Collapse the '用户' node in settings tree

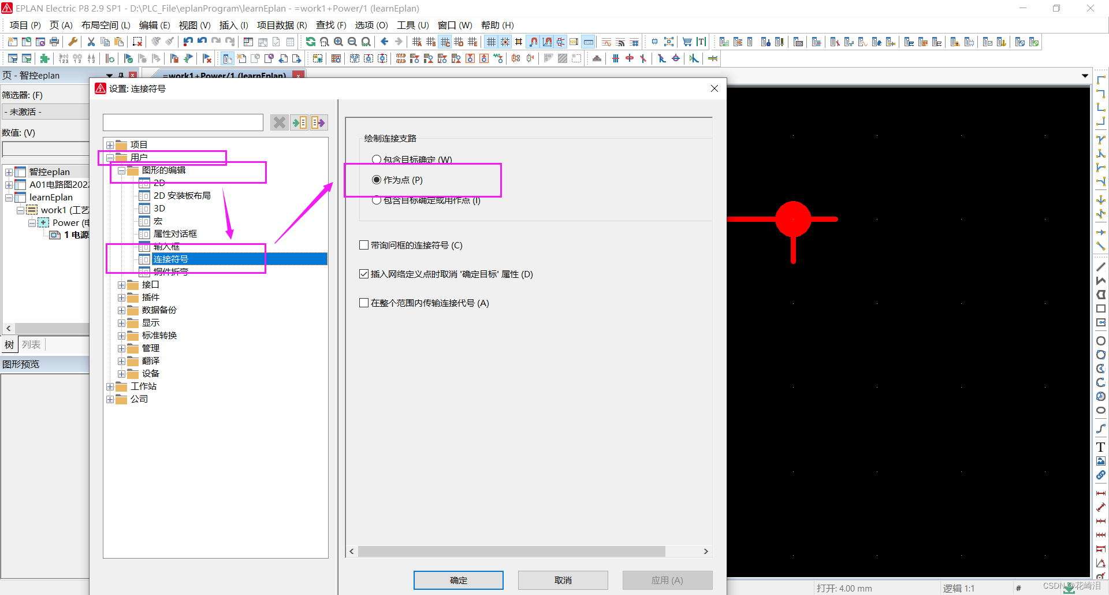110,158
